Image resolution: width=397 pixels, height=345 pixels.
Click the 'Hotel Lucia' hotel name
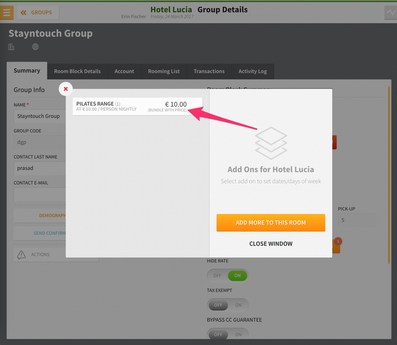click(x=171, y=10)
